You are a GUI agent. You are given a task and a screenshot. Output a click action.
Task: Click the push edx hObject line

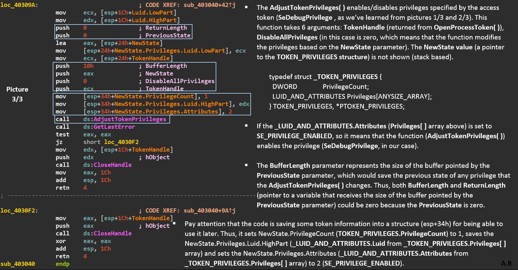[113, 157]
